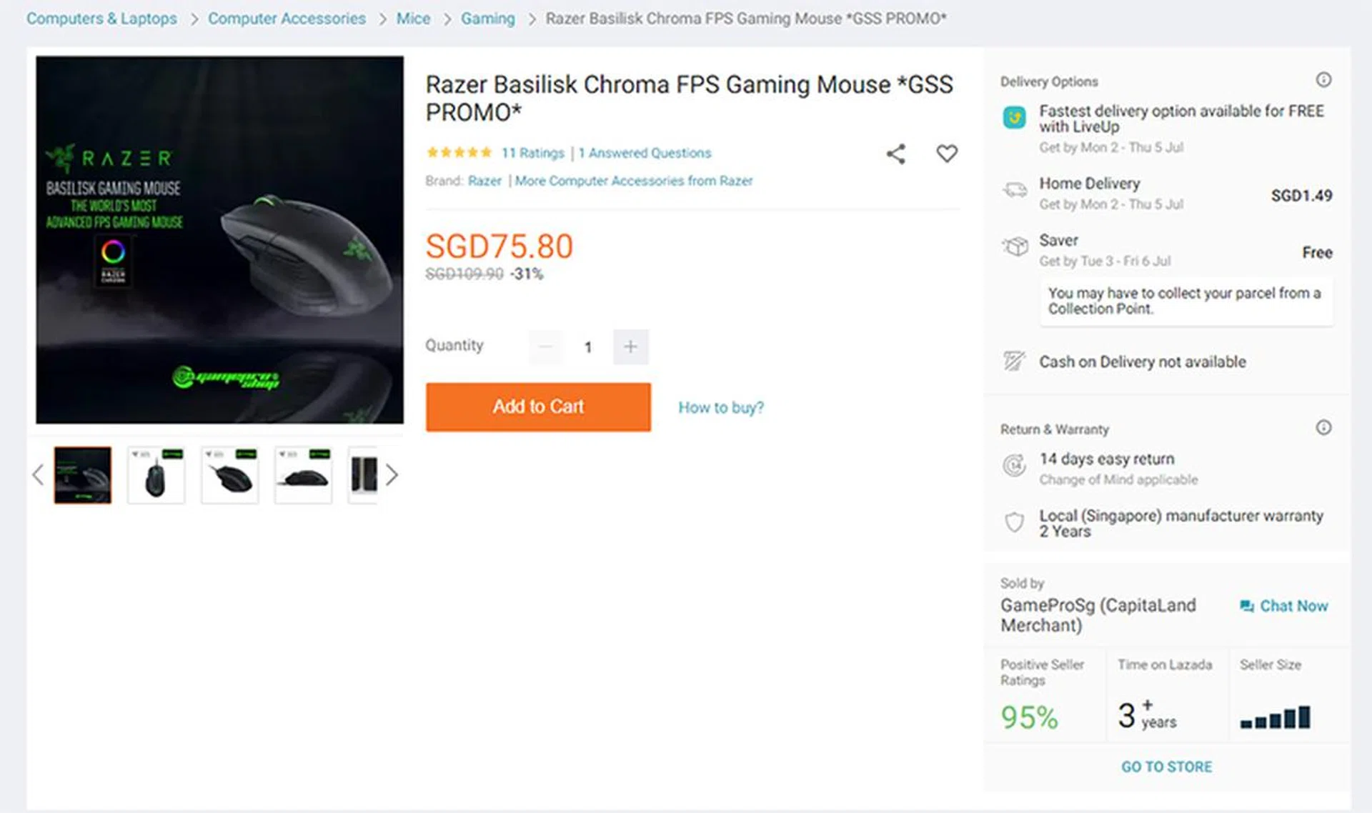Click GO TO STORE link
Image resolution: width=1372 pixels, height=813 pixels.
click(x=1166, y=767)
